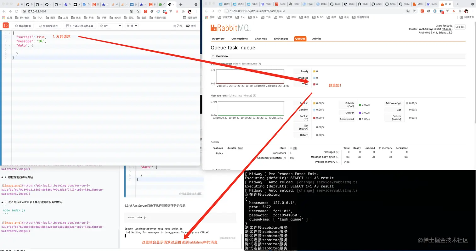Click the yellow Ready color swatch
The image size is (476, 251).
tap(314, 71)
